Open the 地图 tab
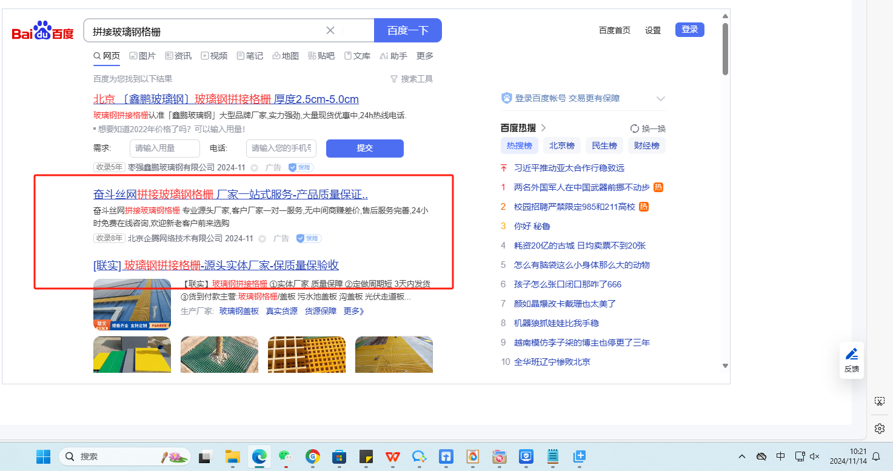The image size is (893, 471). 286,56
